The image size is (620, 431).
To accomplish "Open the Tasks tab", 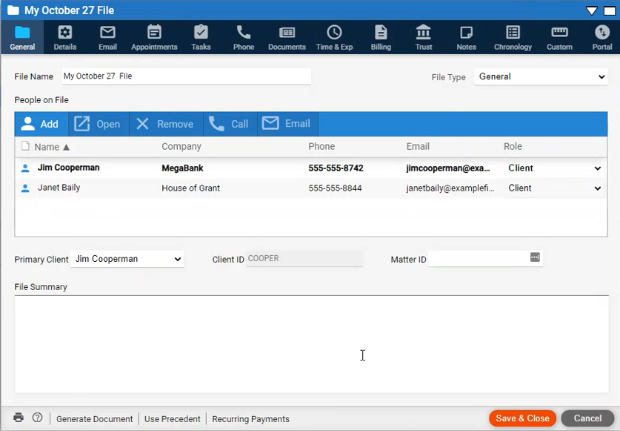I will click(x=201, y=38).
